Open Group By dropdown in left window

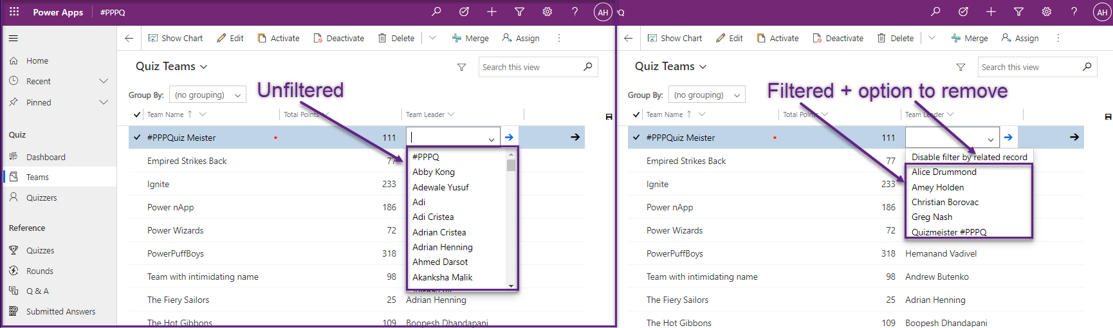[207, 95]
